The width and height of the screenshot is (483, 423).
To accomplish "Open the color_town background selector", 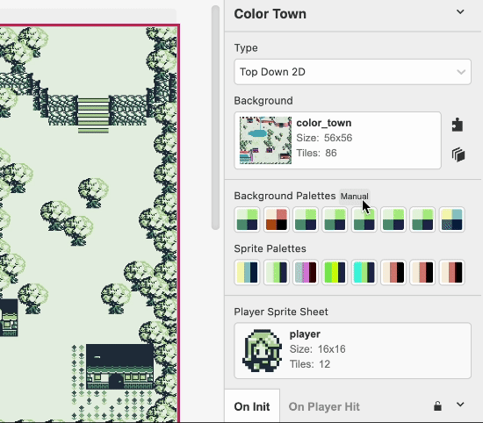I will pyautogui.click(x=337, y=140).
